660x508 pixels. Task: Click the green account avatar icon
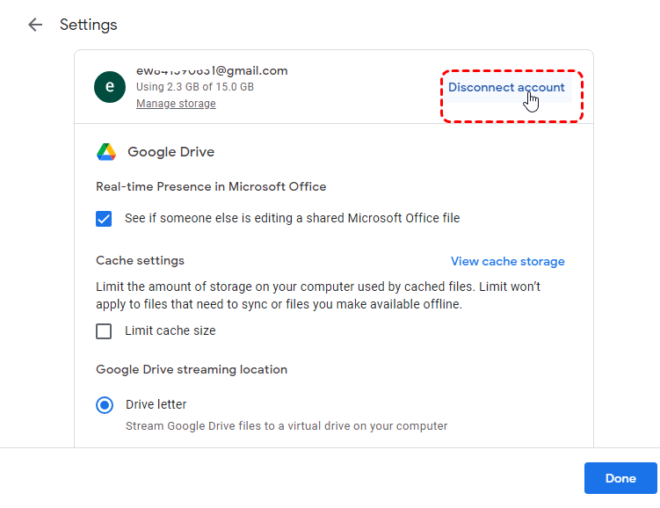[110, 86]
